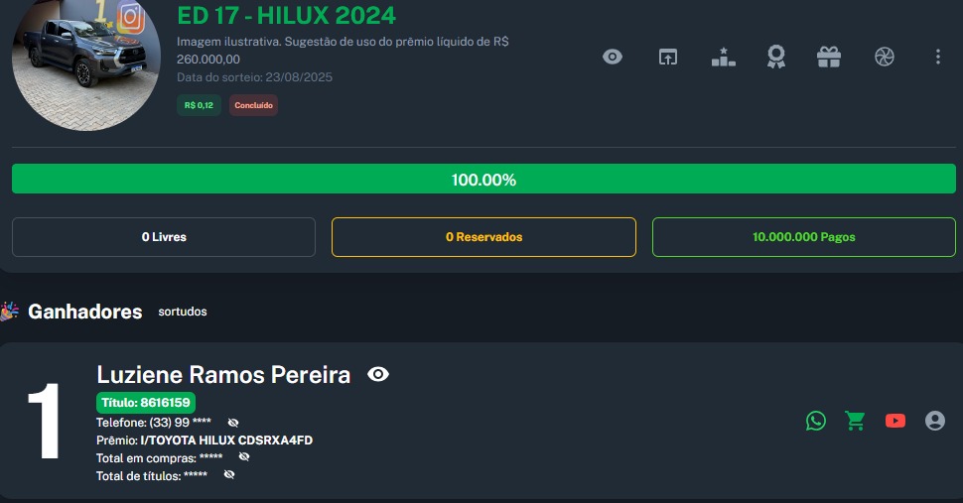This screenshot has width=963, height=503.
Task: Unhide the Total de títulos value
Action: (229, 475)
